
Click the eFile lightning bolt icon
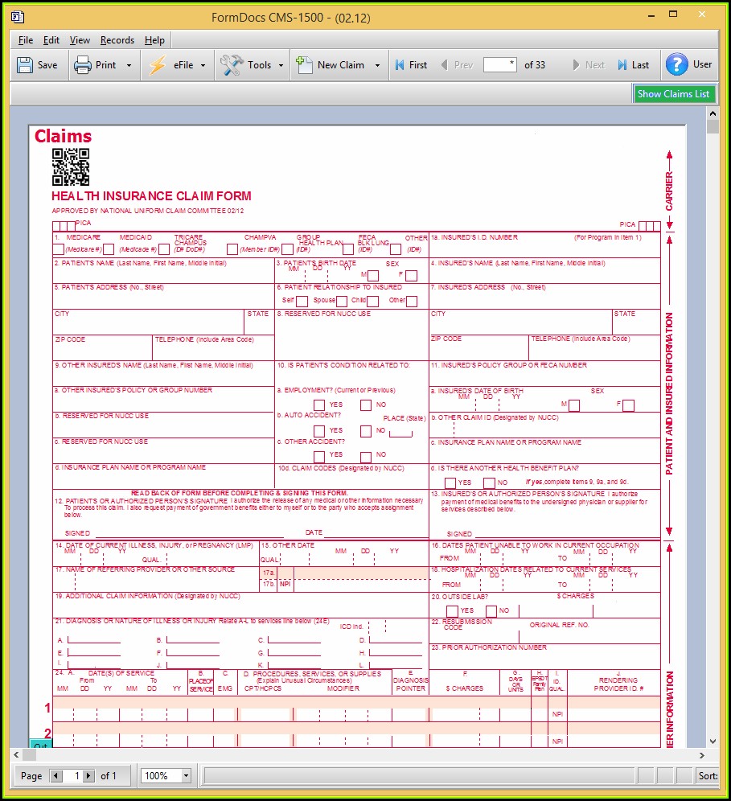pyautogui.click(x=156, y=65)
